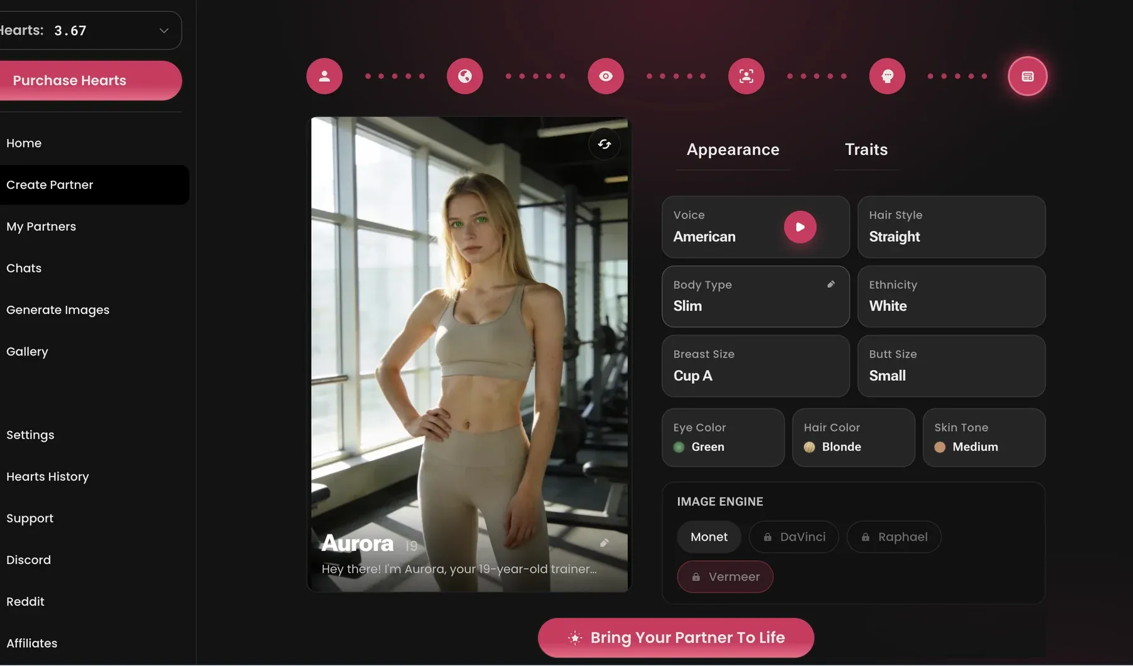Select the globe step icon
This screenshot has width=1133, height=666.
[x=465, y=76]
